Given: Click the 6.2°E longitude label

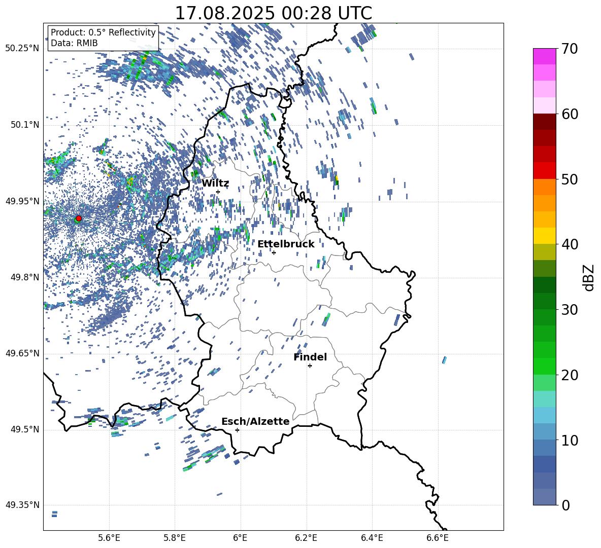Looking at the screenshot, I should [306, 538].
